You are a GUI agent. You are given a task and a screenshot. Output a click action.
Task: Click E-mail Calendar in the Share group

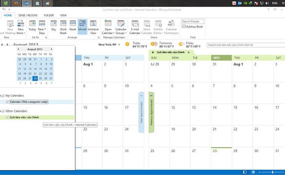click(135, 27)
